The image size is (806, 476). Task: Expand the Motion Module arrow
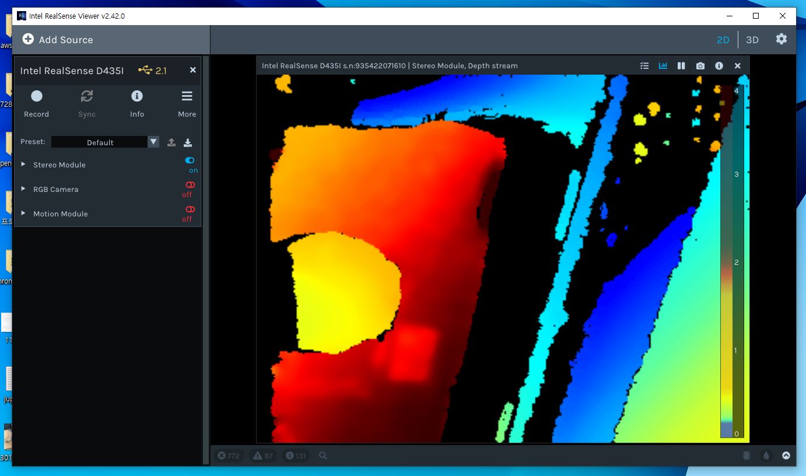click(23, 213)
